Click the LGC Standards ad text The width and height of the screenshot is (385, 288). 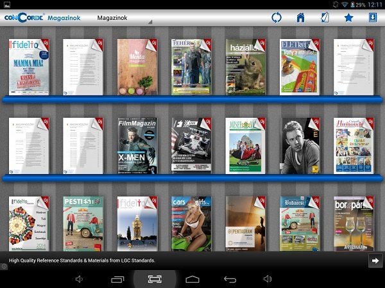coord(82,260)
